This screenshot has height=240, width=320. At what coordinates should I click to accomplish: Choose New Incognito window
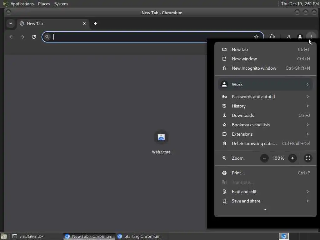pos(266,68)
